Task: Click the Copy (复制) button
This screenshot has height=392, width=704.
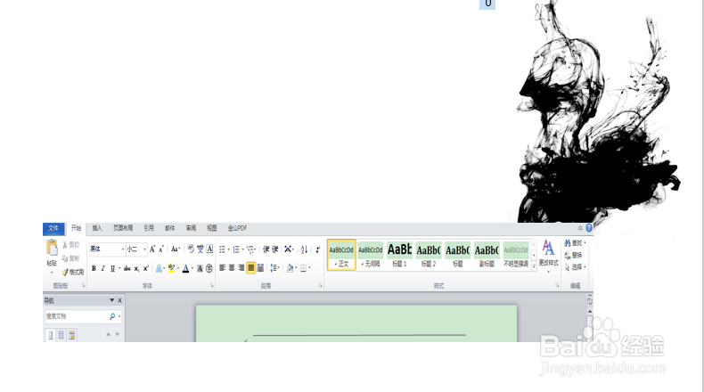Action: [71, 258]
